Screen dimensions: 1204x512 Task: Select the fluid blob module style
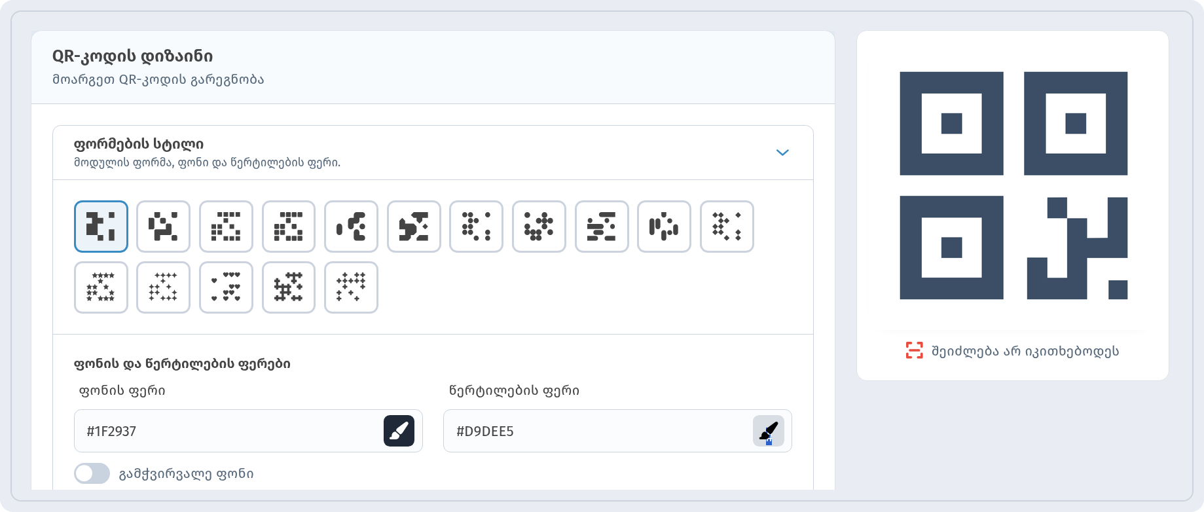pyautogui.click(x=351, y=227)
